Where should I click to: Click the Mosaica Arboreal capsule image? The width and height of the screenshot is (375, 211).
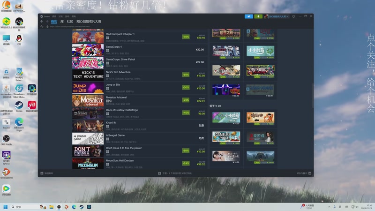88,100
